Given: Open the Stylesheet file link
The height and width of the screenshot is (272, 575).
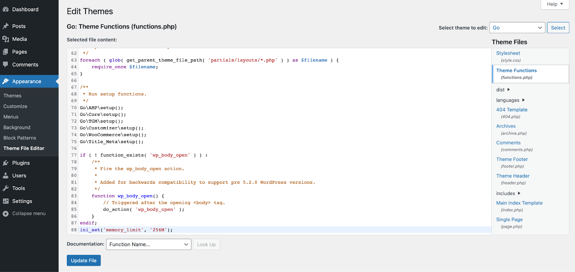Looking at the screenshot, I should 508,53.
